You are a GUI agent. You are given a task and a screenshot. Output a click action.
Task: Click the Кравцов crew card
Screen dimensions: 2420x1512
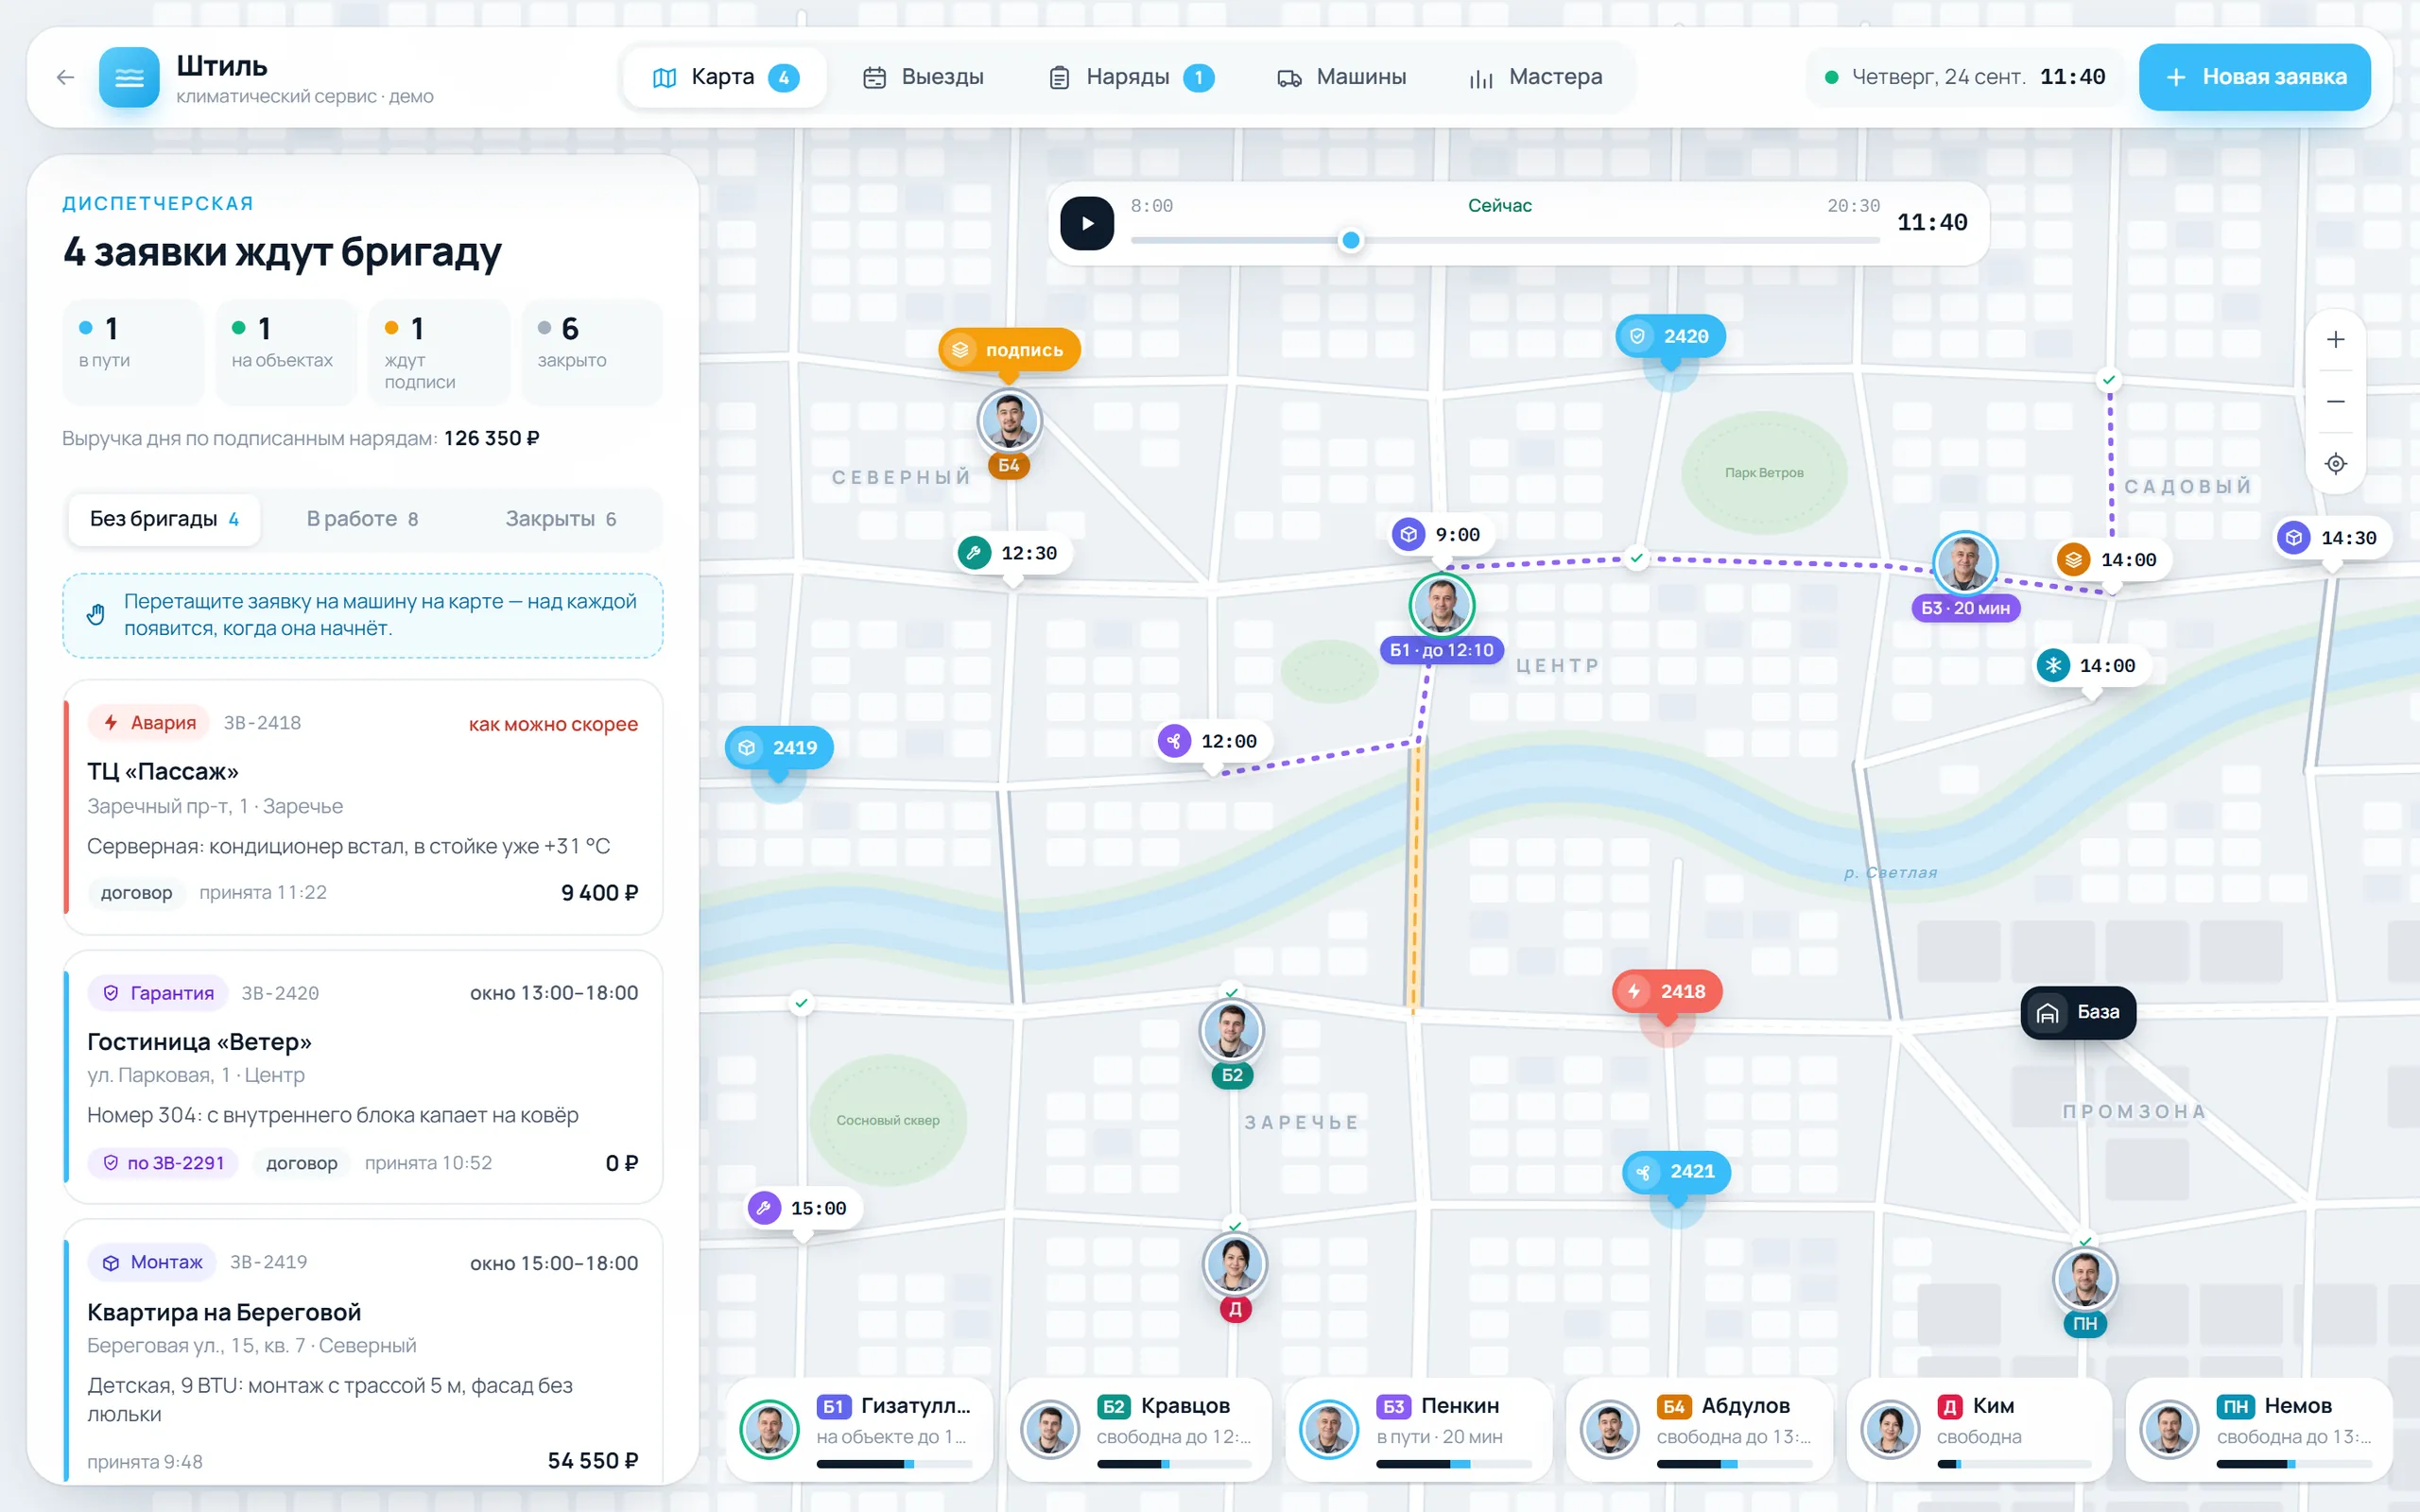tap(1138, 1429)
